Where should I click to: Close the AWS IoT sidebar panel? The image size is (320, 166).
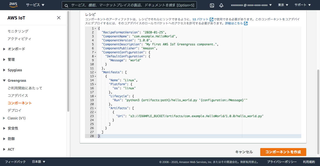click(x=59, y=18)
